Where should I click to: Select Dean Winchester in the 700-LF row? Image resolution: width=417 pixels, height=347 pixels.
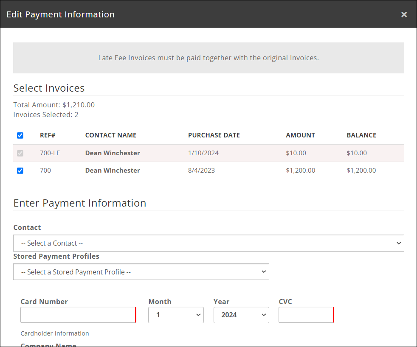[x=113, y=153]
